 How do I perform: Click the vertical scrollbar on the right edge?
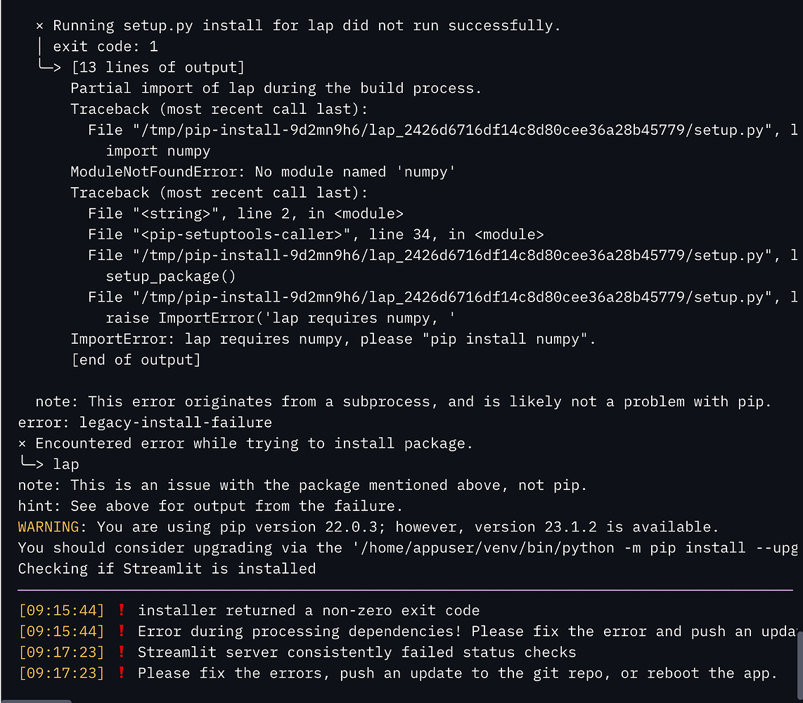[800, 664]
